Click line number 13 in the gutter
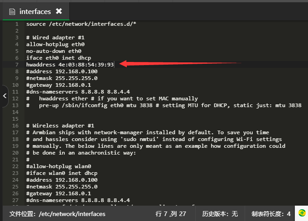 click(15, 105)
